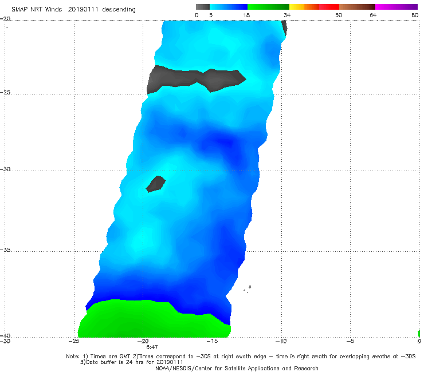Click the color bar label '34'
The height and width of the screenshot is (372, 424).
287,15
